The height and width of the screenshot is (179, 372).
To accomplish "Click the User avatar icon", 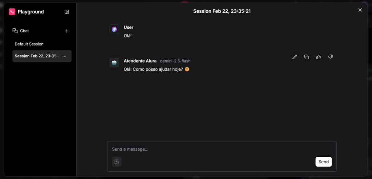I will 114,29.
